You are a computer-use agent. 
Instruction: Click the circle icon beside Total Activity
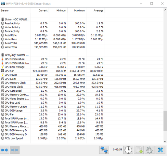tap(2, 31)
